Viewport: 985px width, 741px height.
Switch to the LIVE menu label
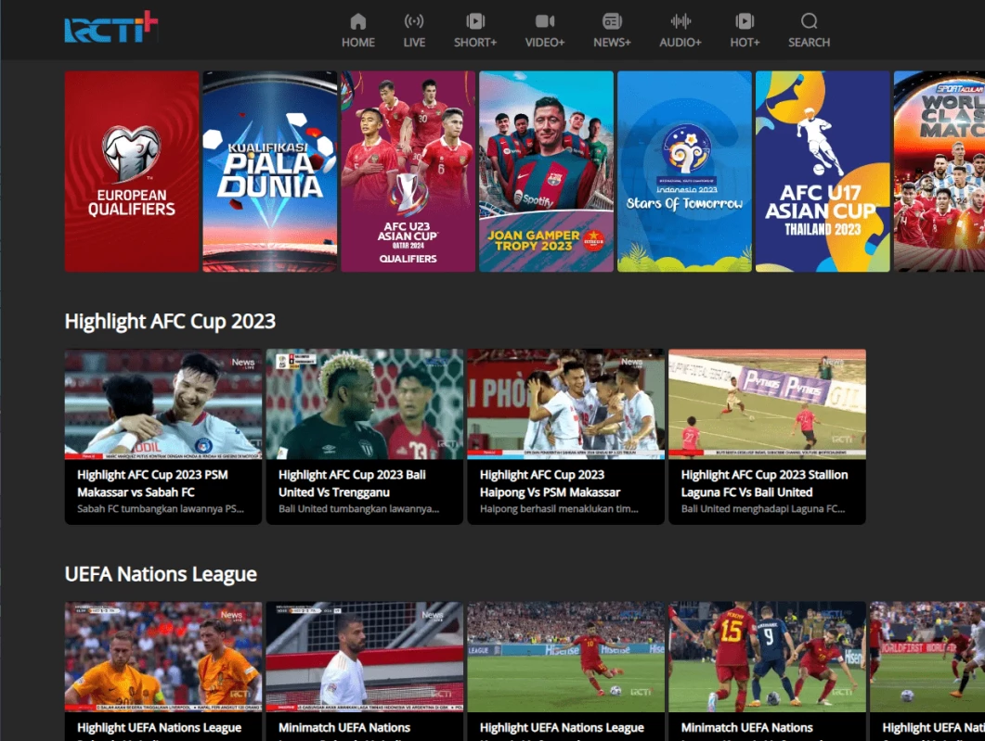pyautogui.click(x=414, y=42)
